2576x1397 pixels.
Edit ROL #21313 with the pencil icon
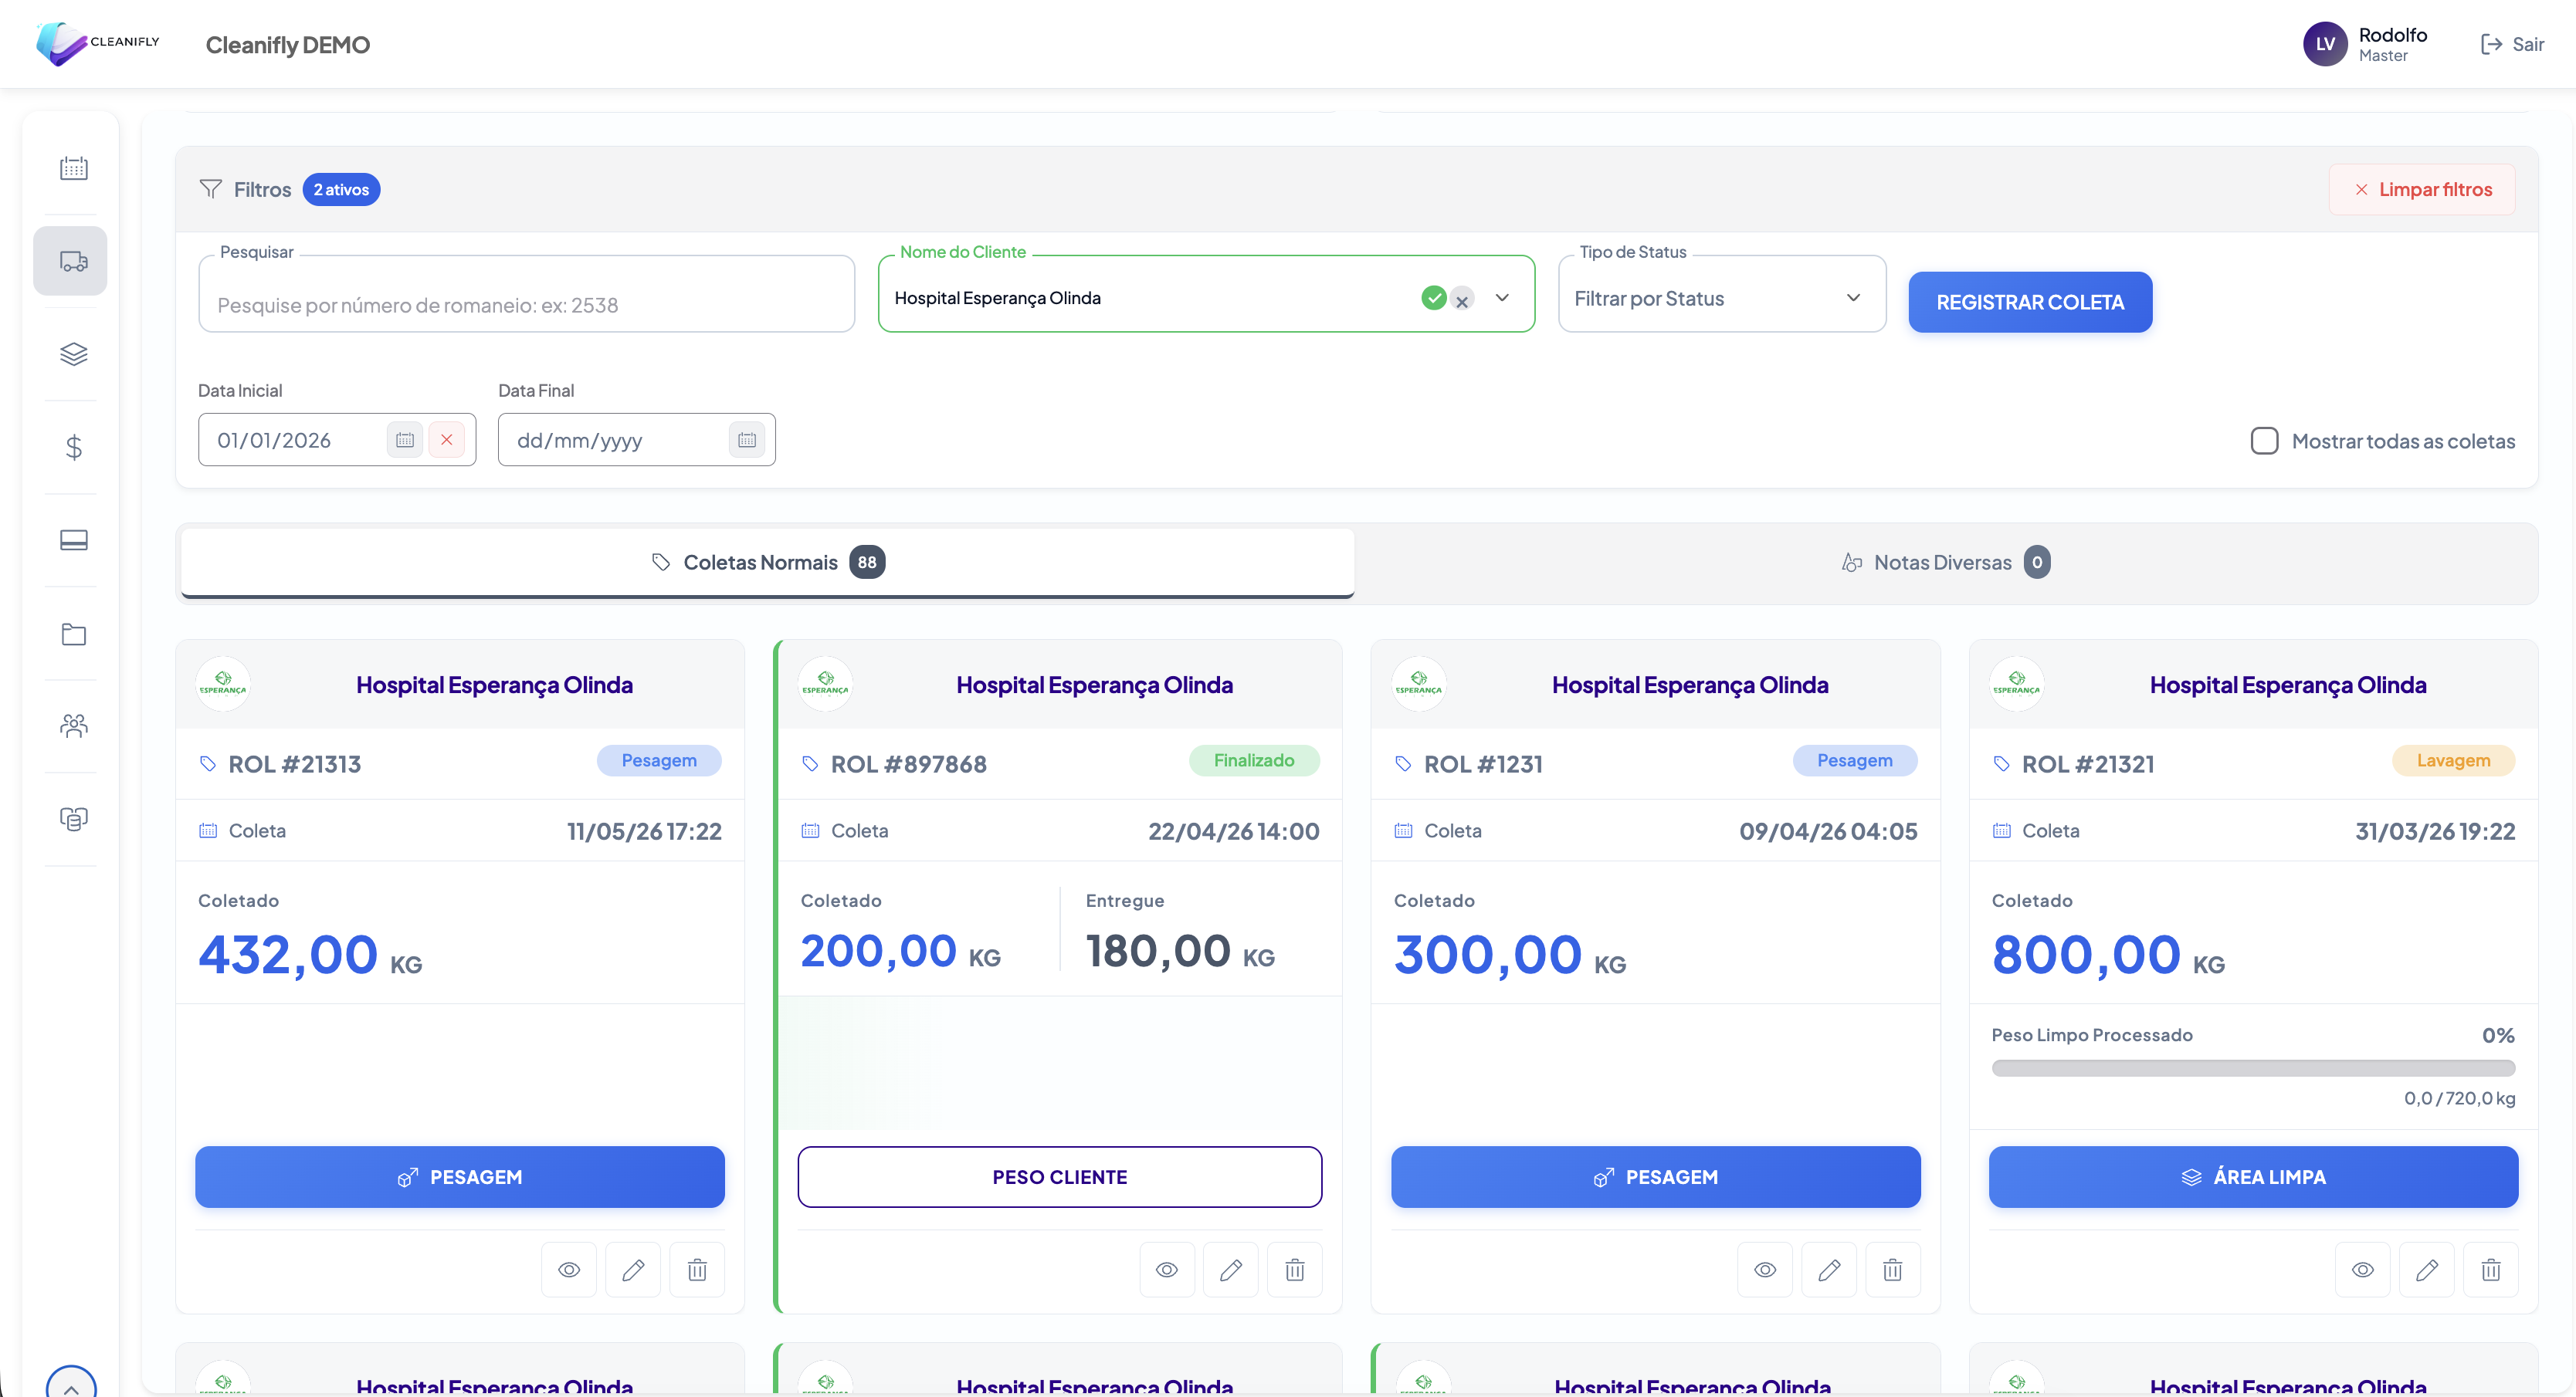coord(632,1269)
